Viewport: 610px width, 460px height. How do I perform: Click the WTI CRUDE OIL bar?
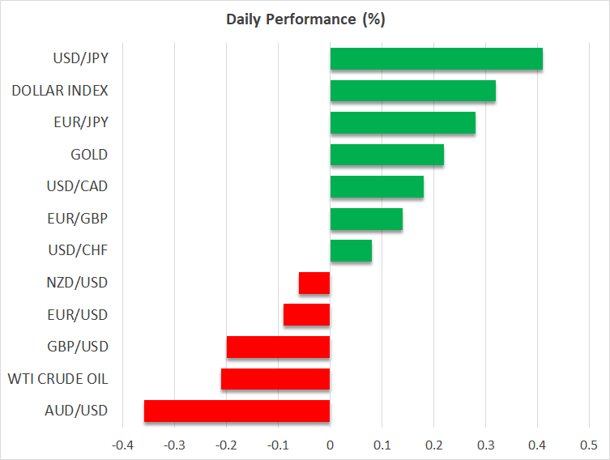click(x=275, y=378)
